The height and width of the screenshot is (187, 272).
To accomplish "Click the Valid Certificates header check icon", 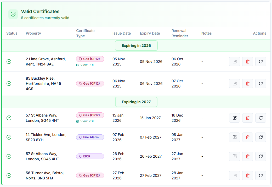I will pos(13,14).
